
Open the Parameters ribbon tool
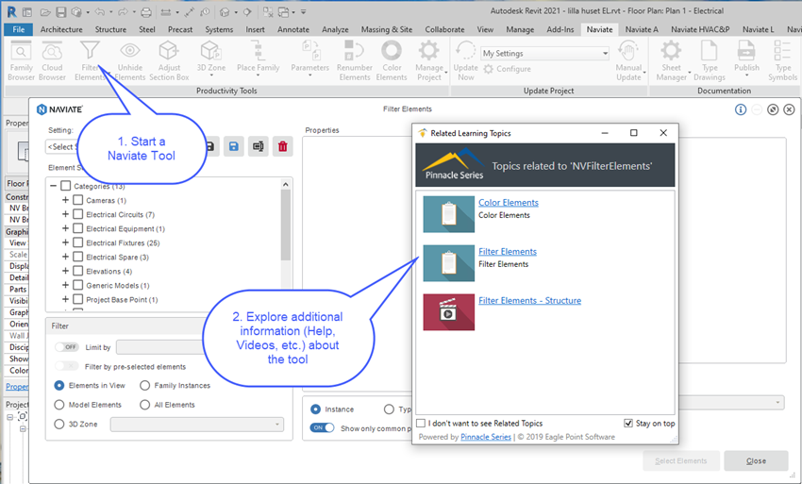[310, 58]
